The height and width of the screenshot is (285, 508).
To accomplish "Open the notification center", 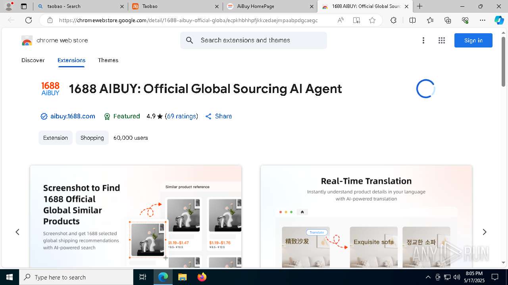I will (x=495, y=277).
